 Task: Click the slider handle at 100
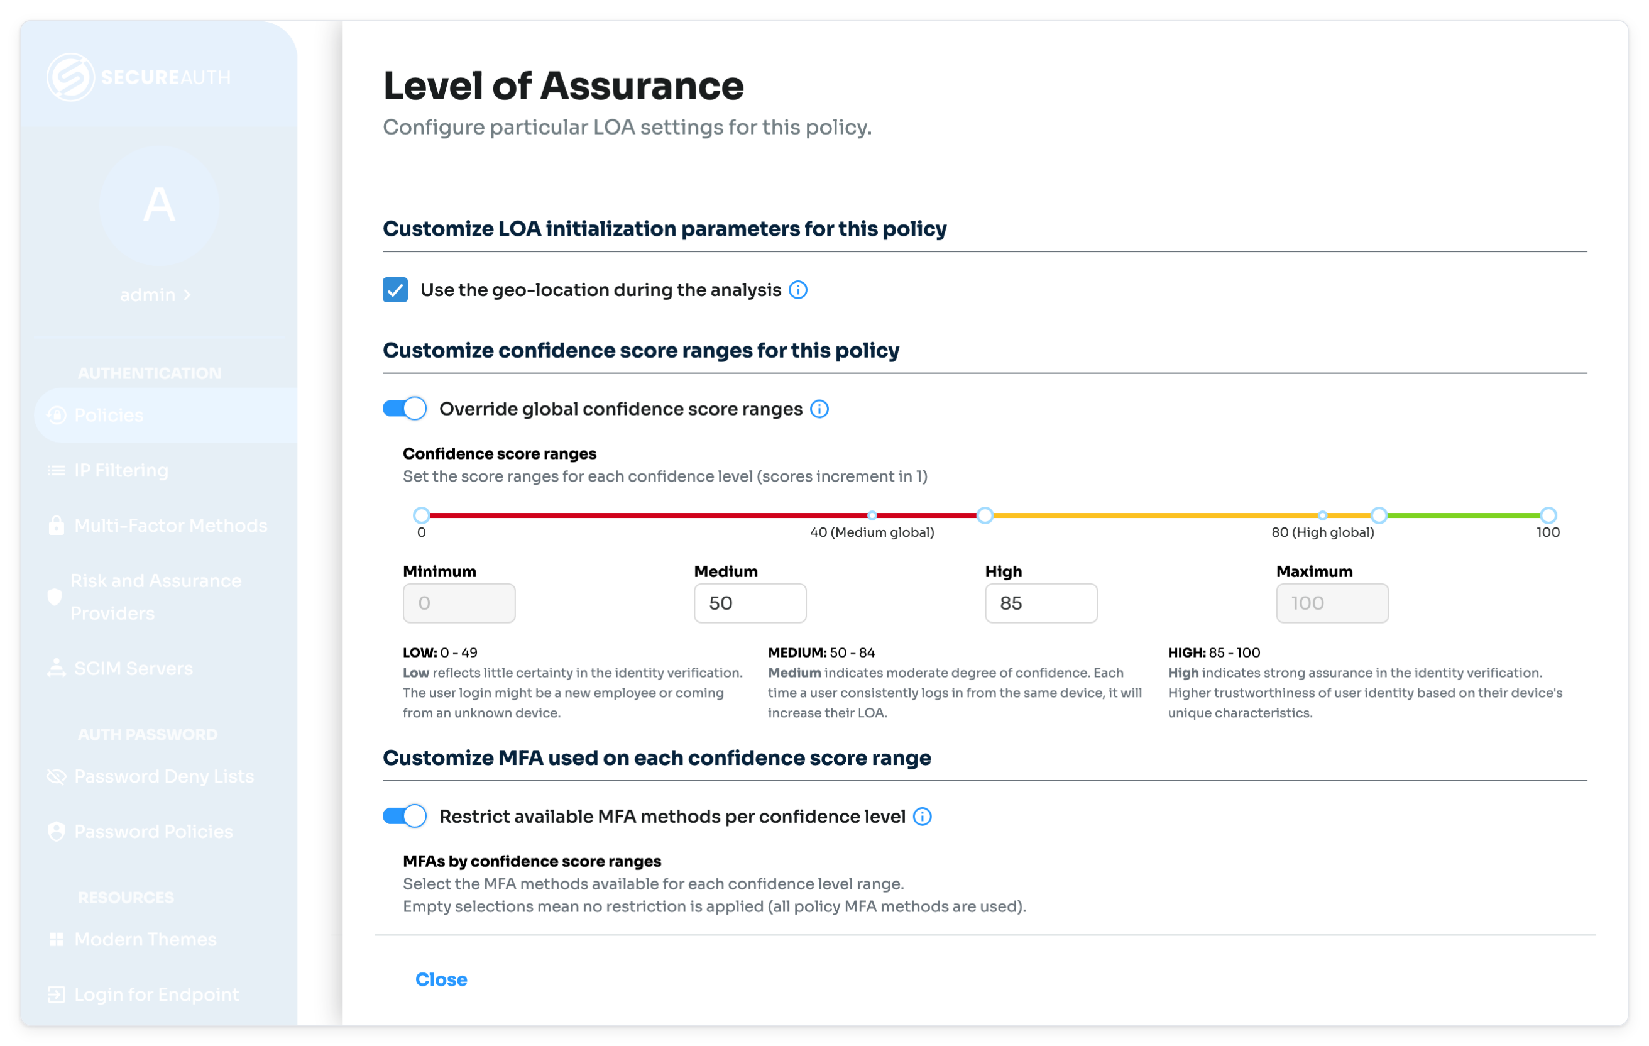1548,515
